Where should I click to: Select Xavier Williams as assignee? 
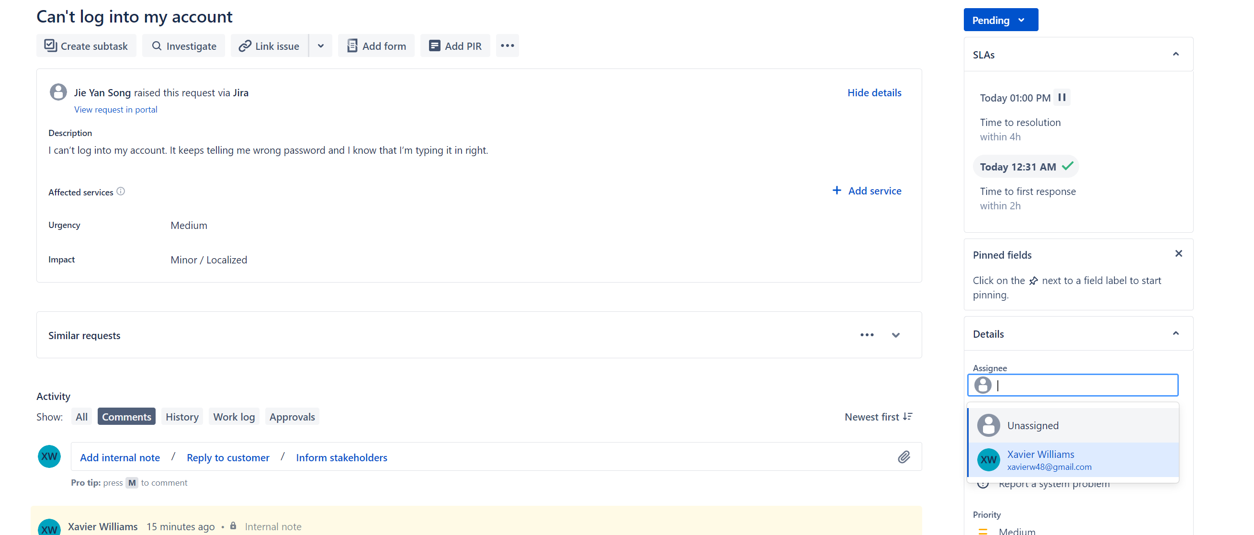[1073, 459]
